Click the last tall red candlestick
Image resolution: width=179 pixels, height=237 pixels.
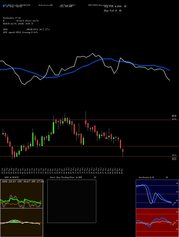[121, 144]
